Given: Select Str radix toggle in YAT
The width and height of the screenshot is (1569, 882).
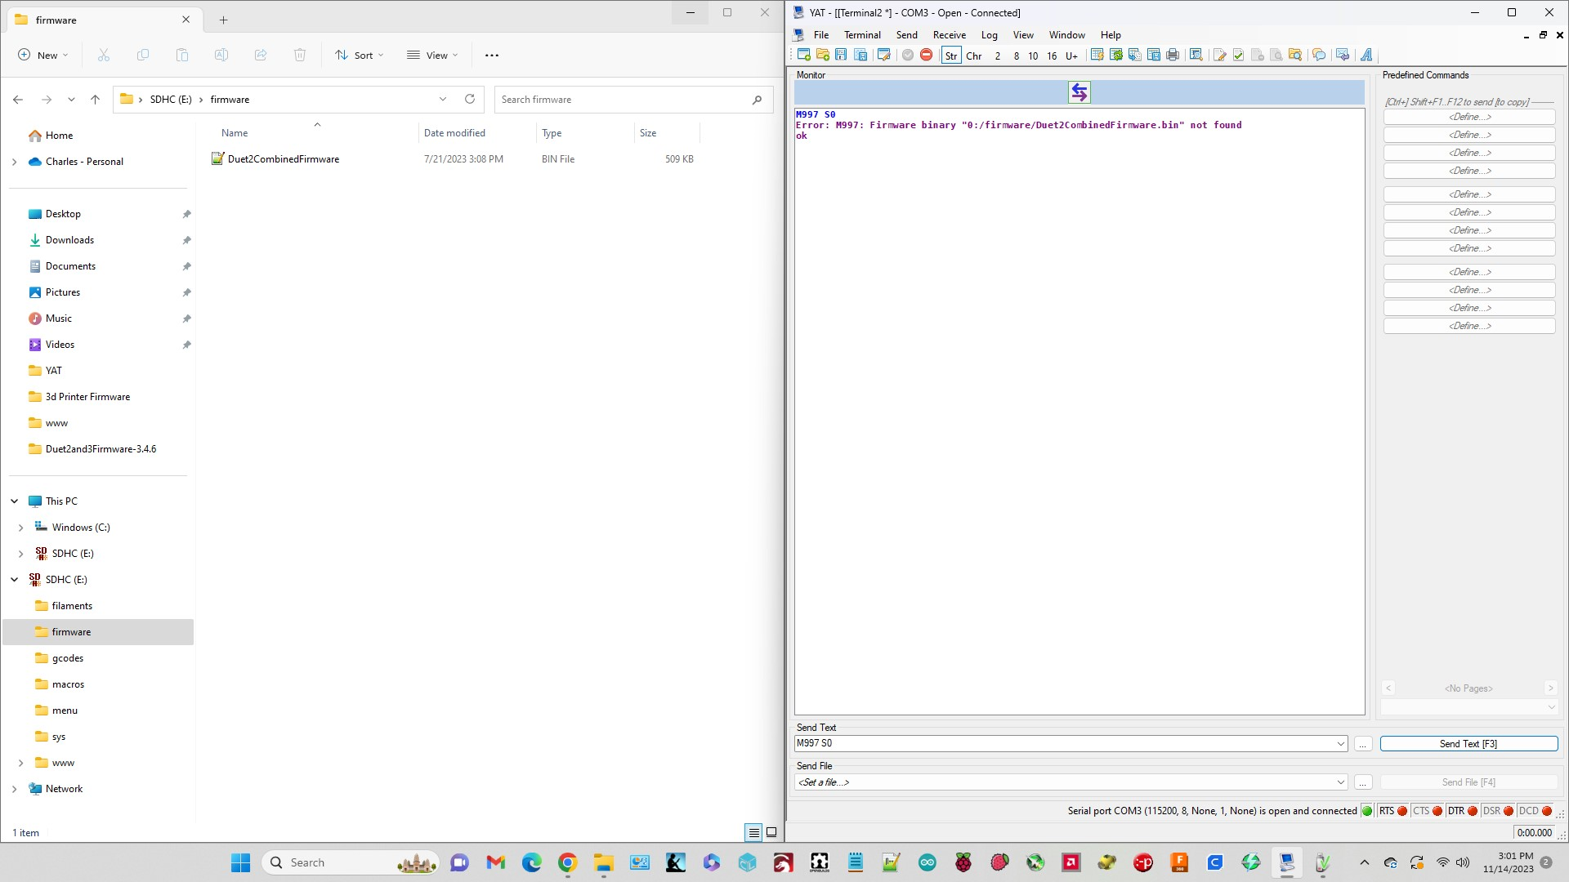Looking at the screenshot, I should 951,56.
